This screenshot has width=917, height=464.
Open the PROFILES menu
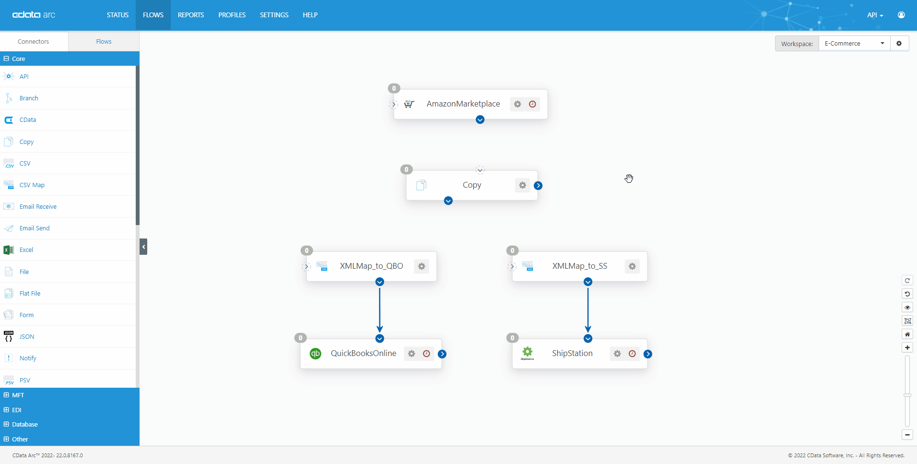[232, 15]
